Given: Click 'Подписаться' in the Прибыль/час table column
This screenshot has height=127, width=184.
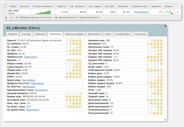Looking at the screenshot, I should (x=141, y=12).
